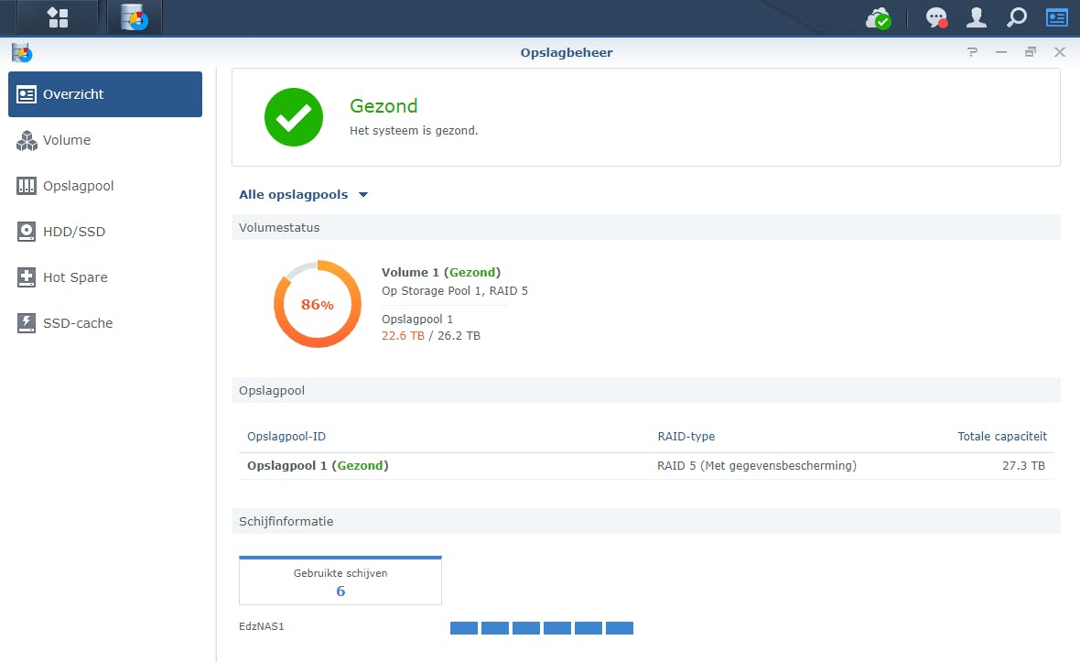Screen dimensions: 1080x662
Task: Open the cloud sync status icon
Action: [879, 18]
